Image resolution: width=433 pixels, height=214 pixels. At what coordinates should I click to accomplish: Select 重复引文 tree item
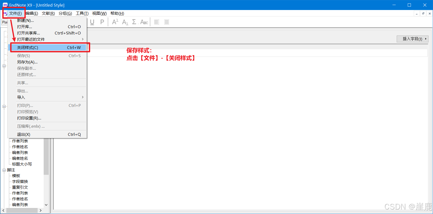pos(20,187)
